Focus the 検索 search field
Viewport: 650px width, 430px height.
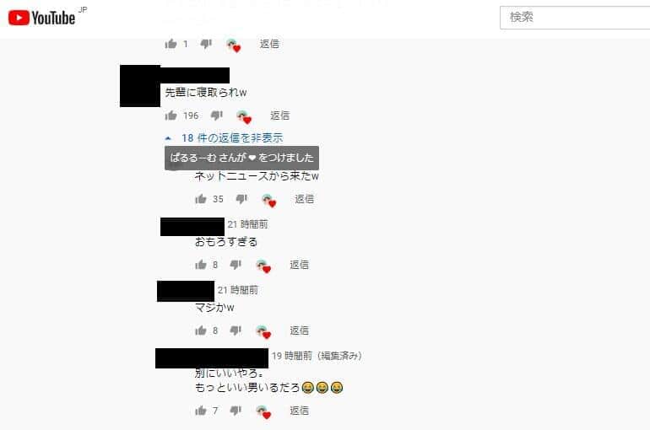[575, 18]
